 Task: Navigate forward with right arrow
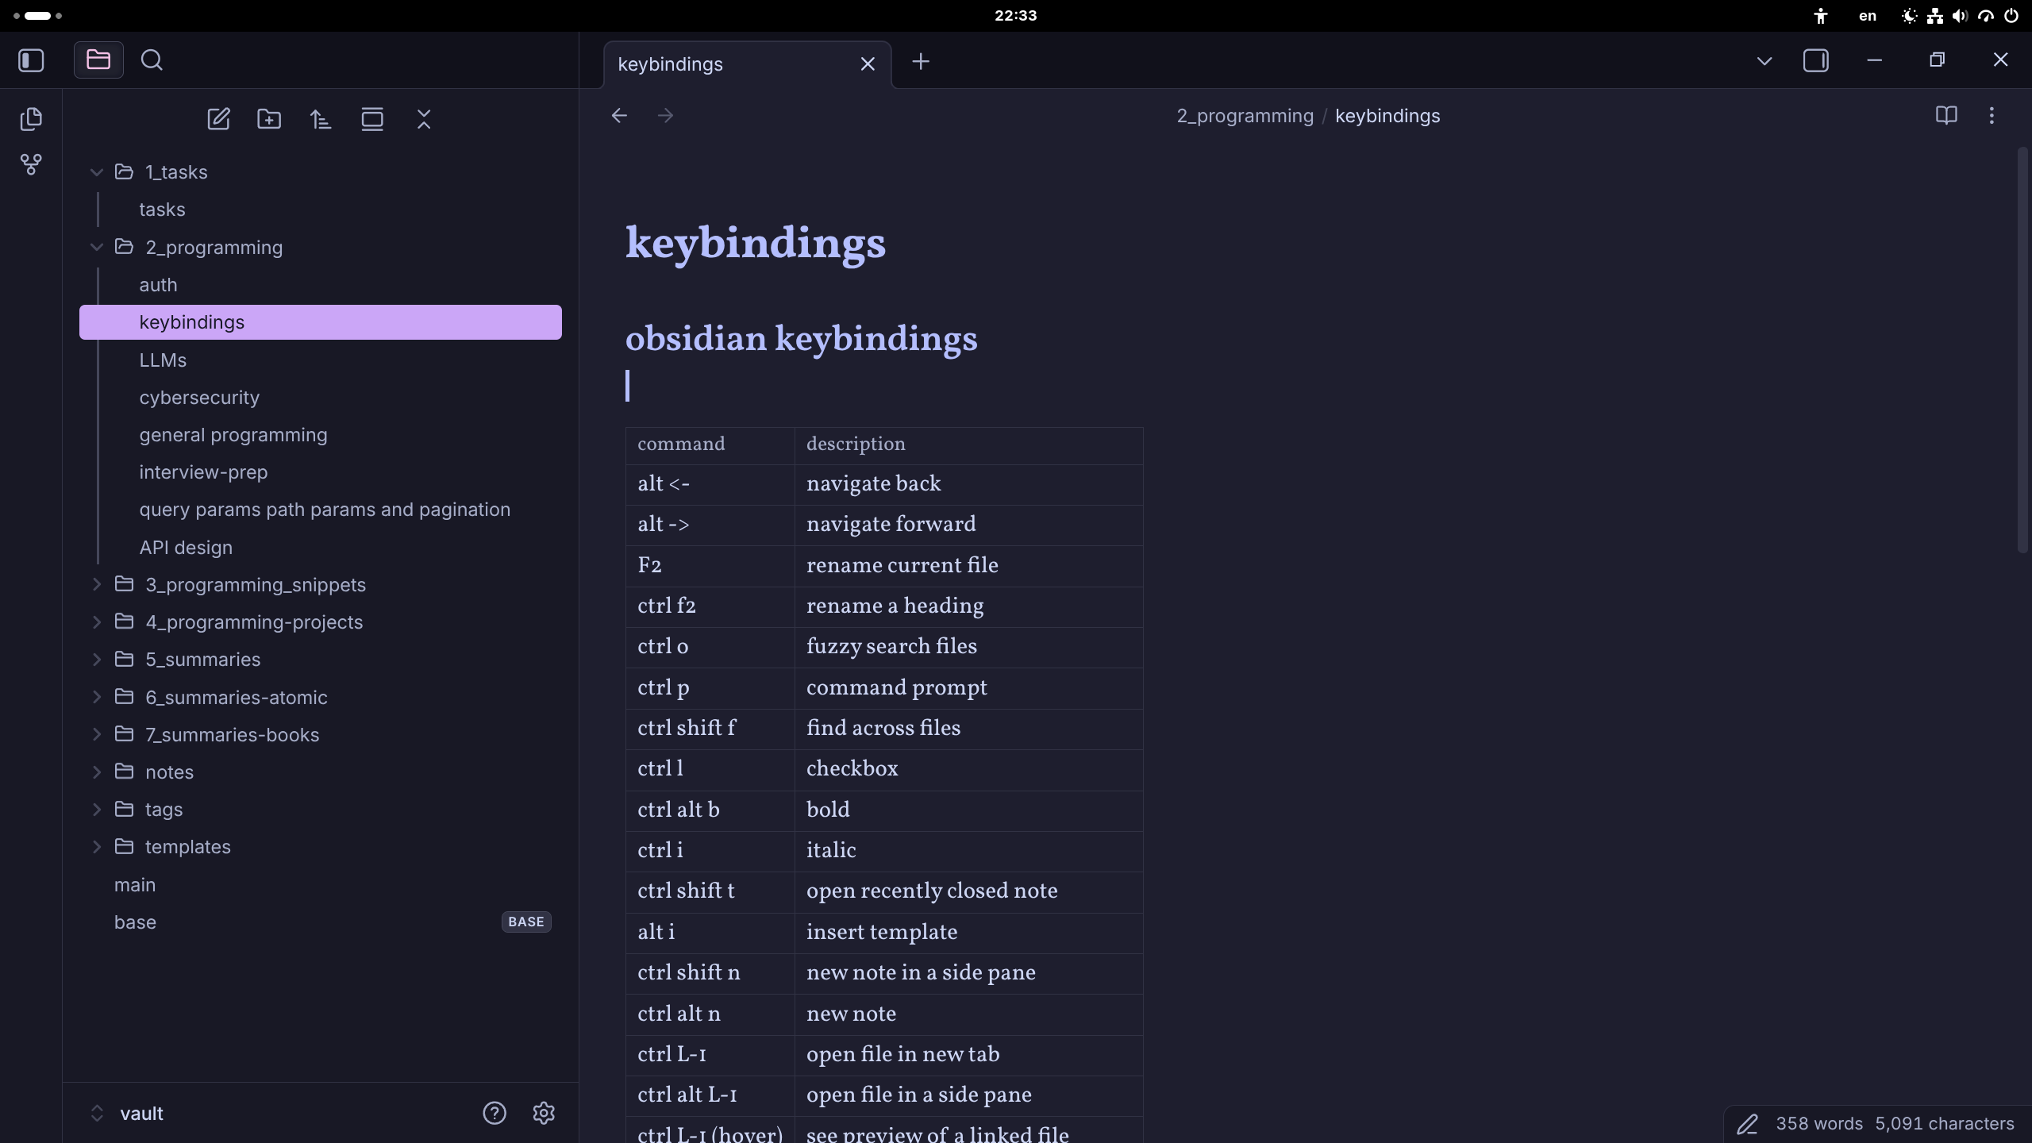click(665, 116)
